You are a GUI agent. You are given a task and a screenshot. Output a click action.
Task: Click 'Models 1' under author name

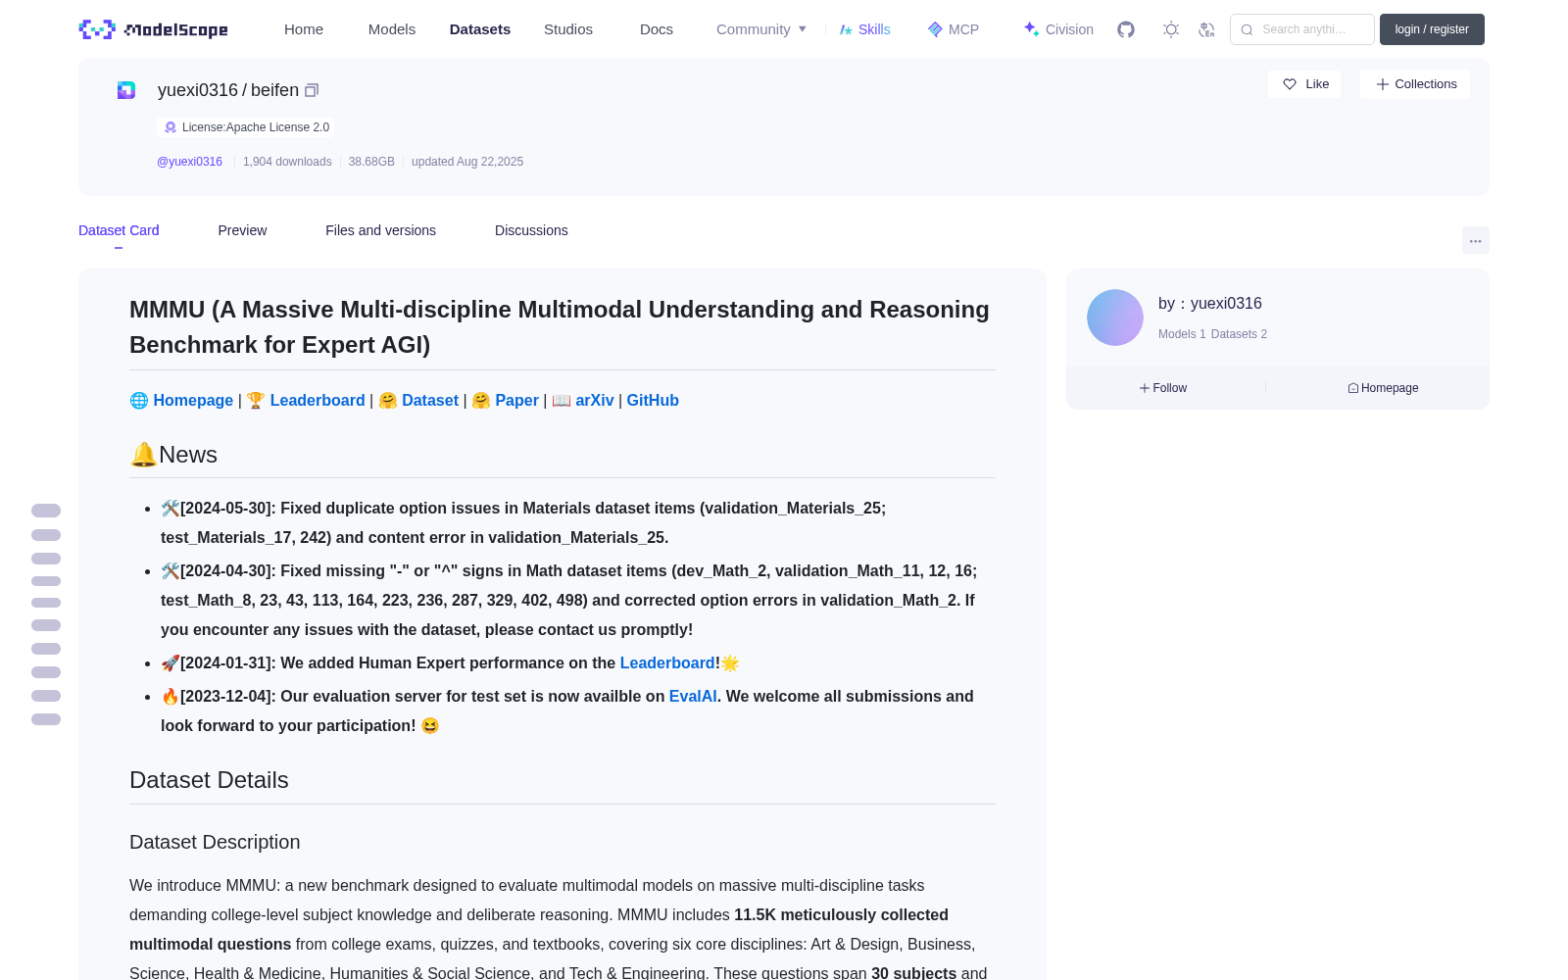coord(1182,334)
